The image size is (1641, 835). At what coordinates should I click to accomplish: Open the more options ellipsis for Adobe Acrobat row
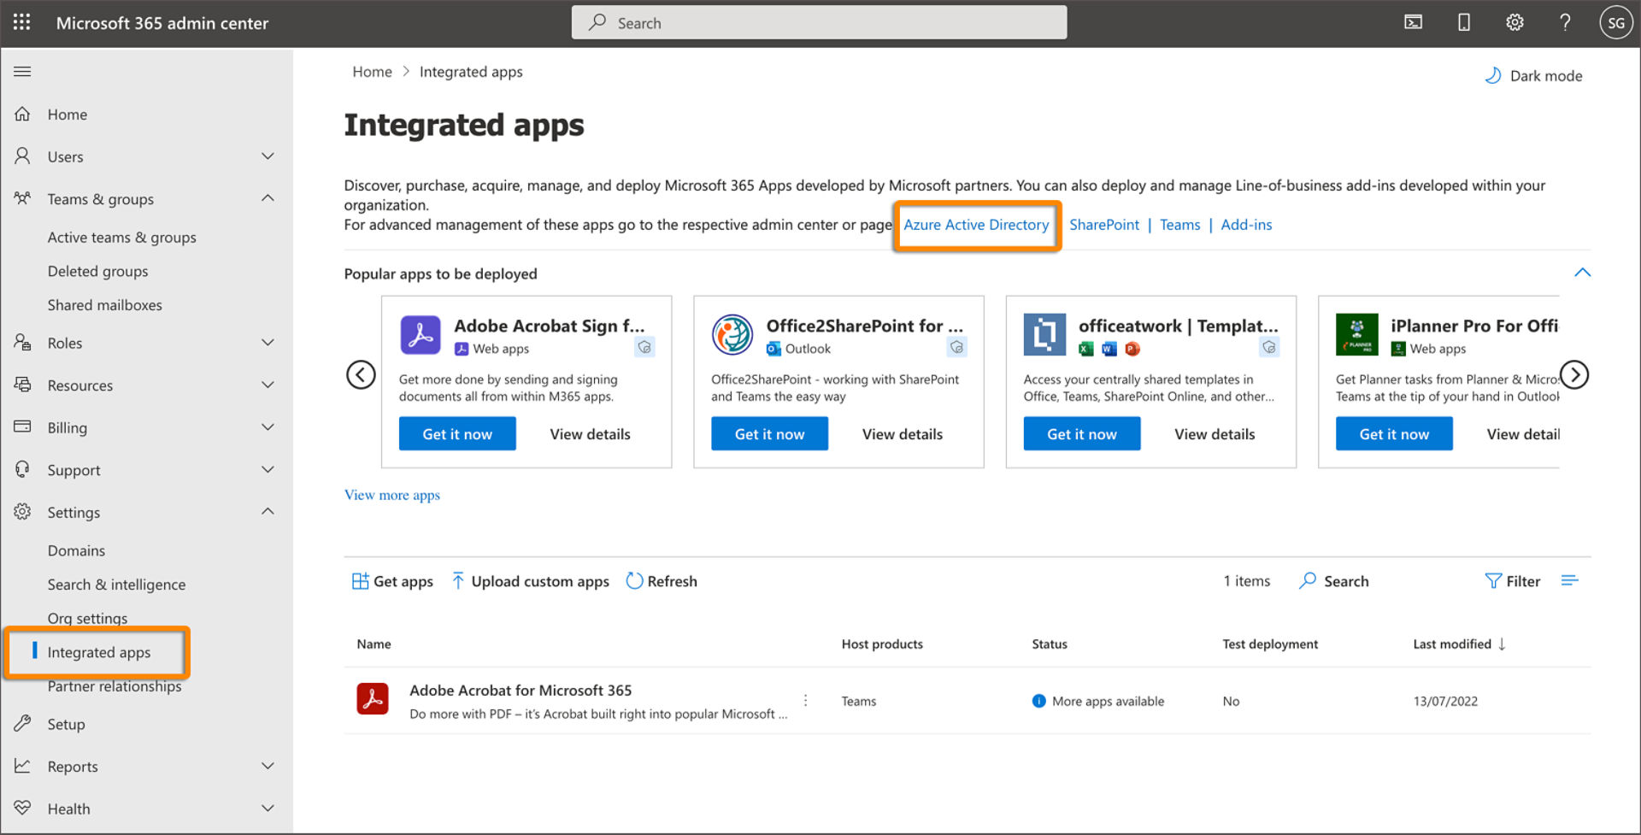805,700
